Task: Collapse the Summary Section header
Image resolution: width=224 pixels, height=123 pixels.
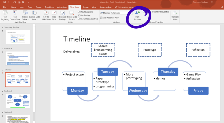Action: [x=2, y=27]
